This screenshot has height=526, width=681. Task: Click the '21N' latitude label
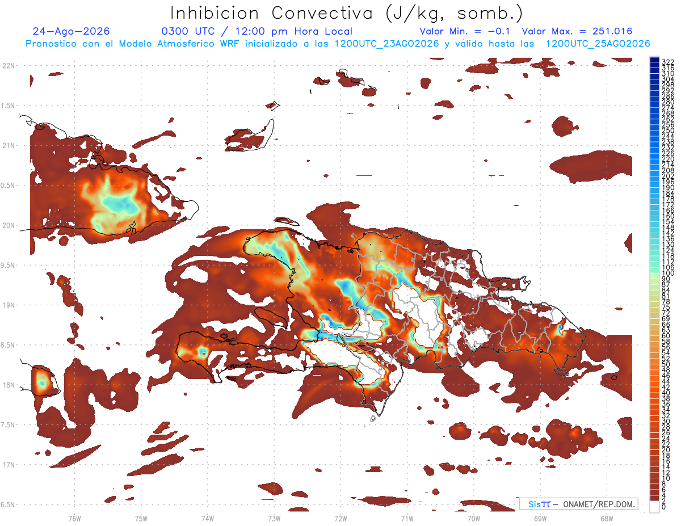click(9, 145)
